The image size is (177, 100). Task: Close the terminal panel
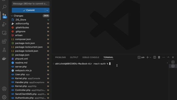pos(173,57)
